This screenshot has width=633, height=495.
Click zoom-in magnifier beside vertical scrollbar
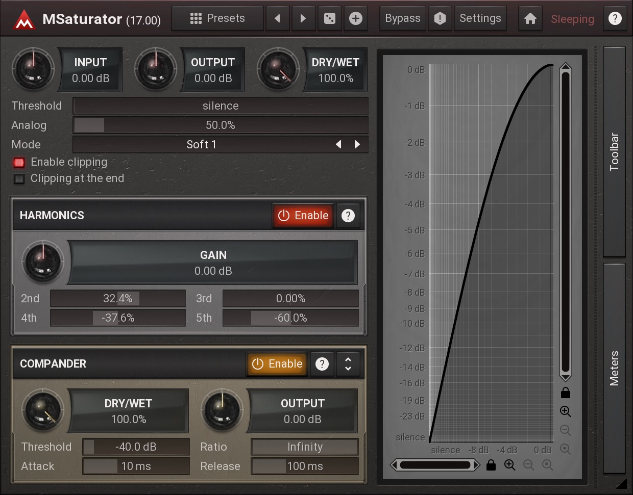click(x=565, y=411)
